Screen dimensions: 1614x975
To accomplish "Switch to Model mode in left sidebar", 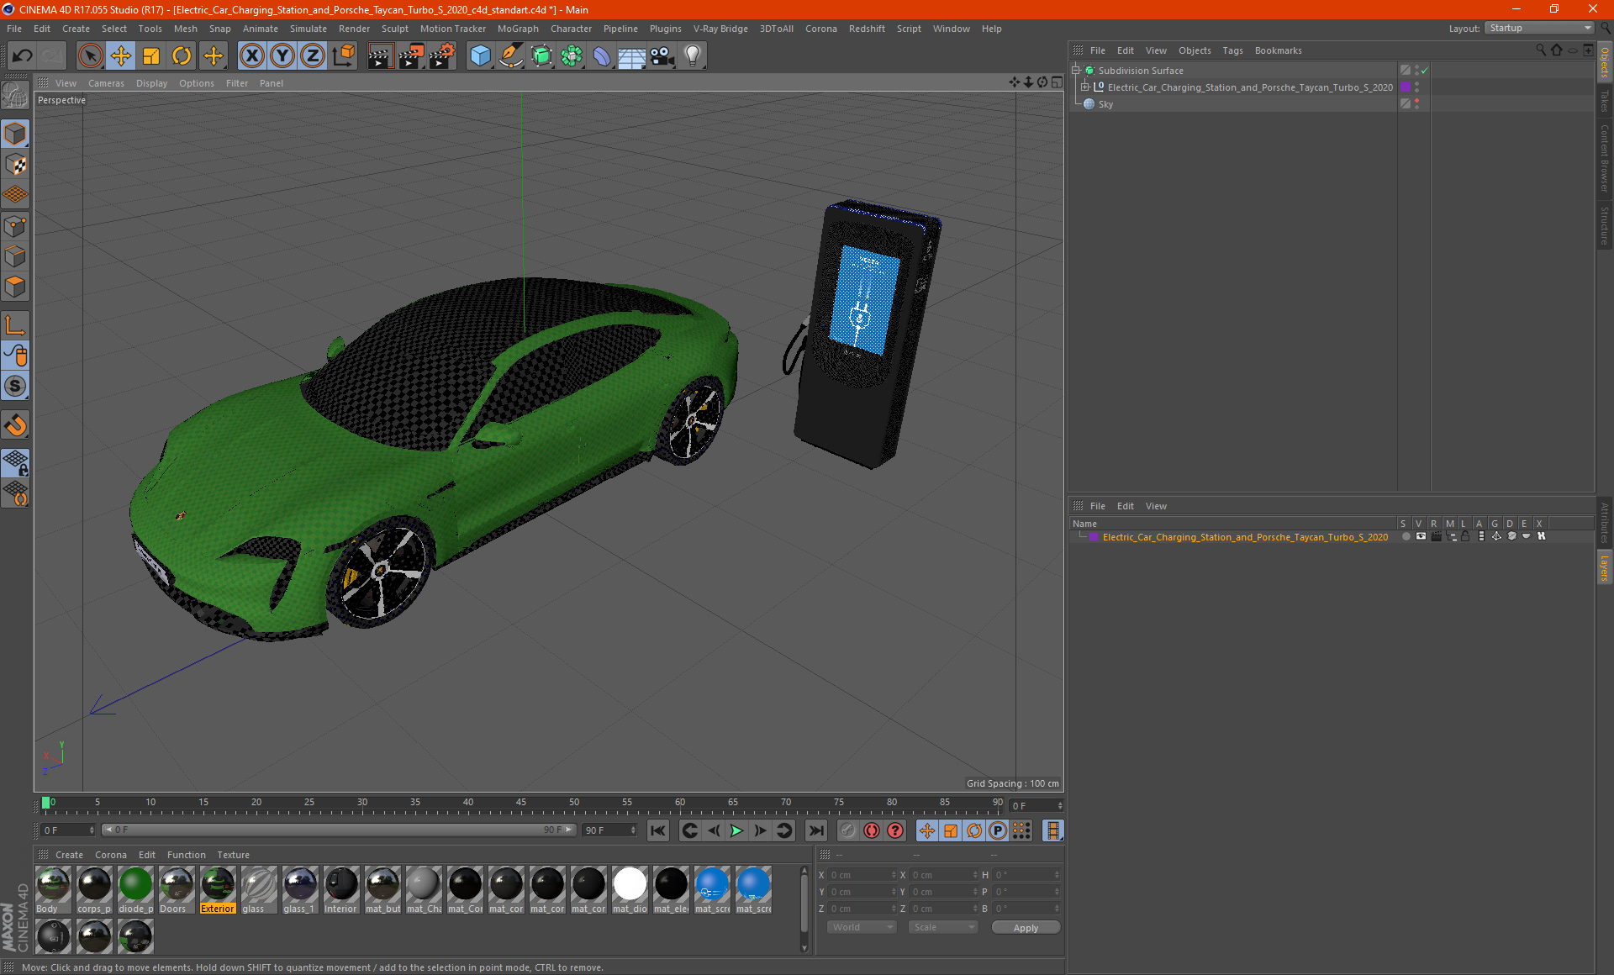I will (x=15, y=134).
